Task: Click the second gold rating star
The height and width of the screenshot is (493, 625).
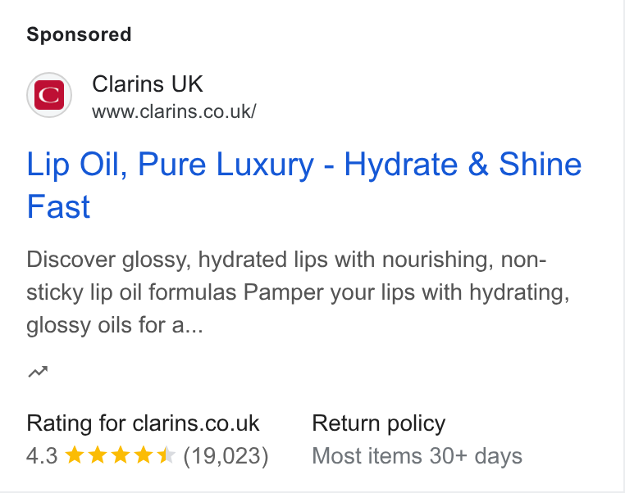Action: click(x=98, y=455)
